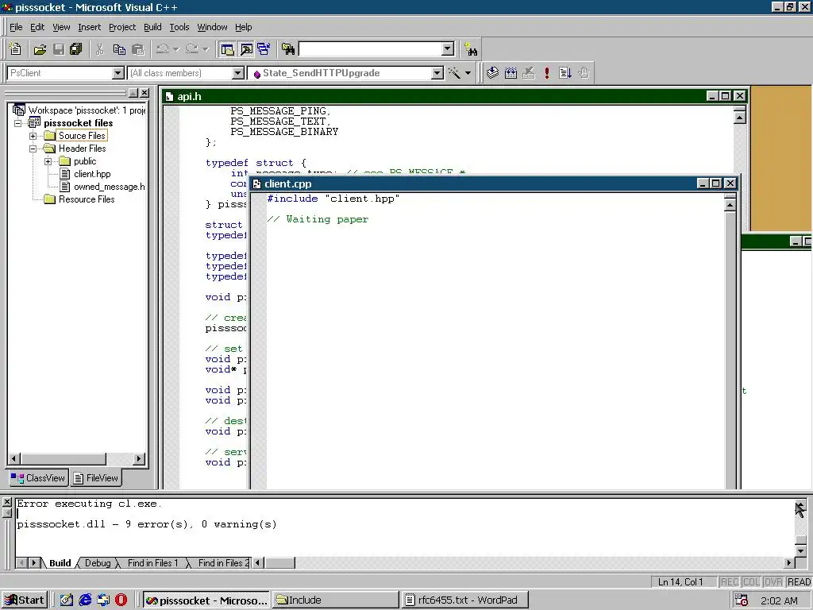Open the Find text combo dropdown
Viewport: 813px width, 610px height.
(x=448, y=49)
